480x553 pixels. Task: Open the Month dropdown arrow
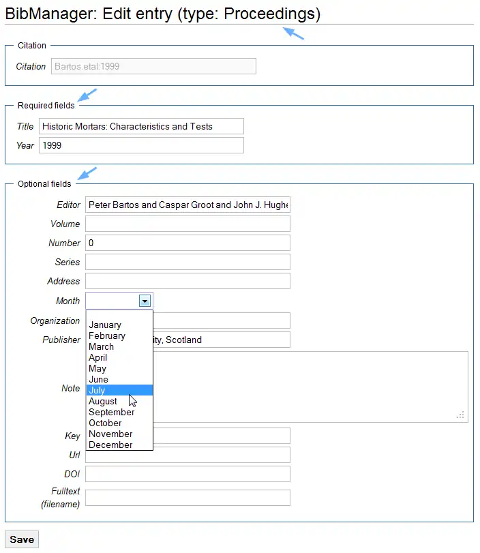[x=144, y=301]
